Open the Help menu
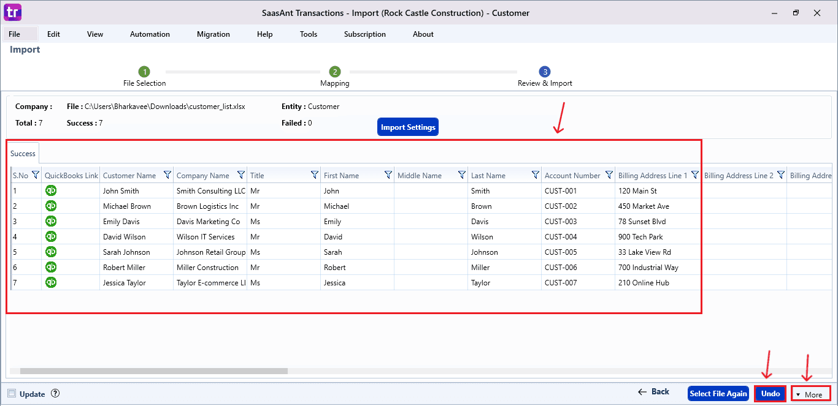838x406 pixels. 264,34
